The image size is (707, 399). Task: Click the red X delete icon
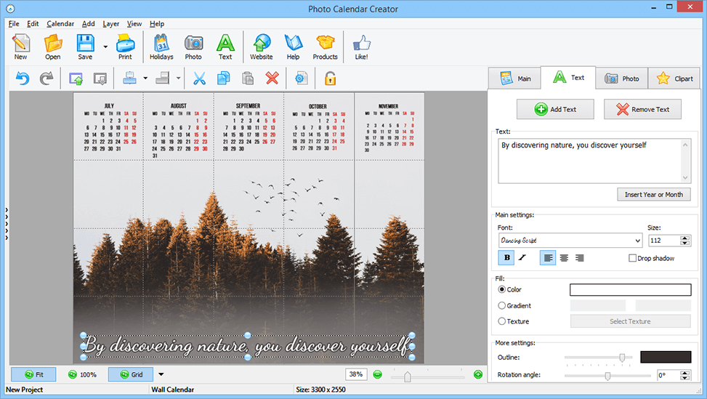point(272,78)
